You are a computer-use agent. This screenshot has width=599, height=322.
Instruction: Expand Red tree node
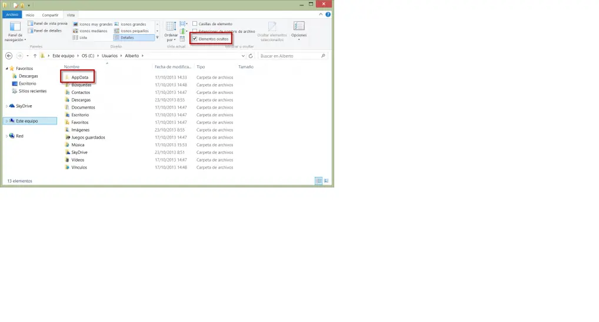[x=6, y=136]
